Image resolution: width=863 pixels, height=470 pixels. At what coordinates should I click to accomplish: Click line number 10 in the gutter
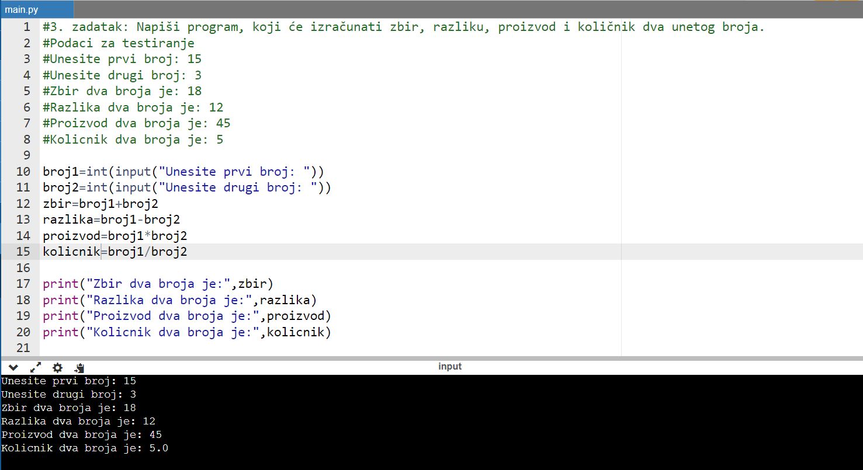(24, 172)
